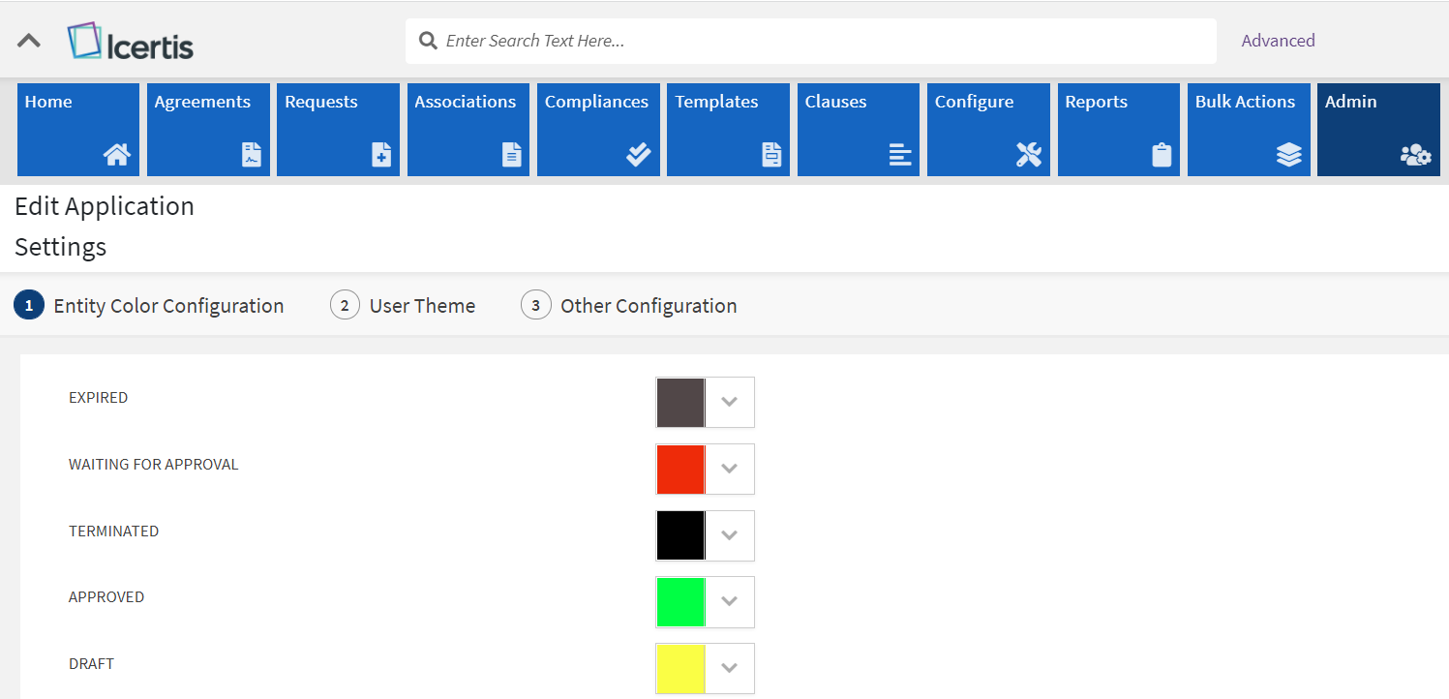
Task: Open the WAITING FOR APPROVAL color dropdown
Action: point(730,469)
